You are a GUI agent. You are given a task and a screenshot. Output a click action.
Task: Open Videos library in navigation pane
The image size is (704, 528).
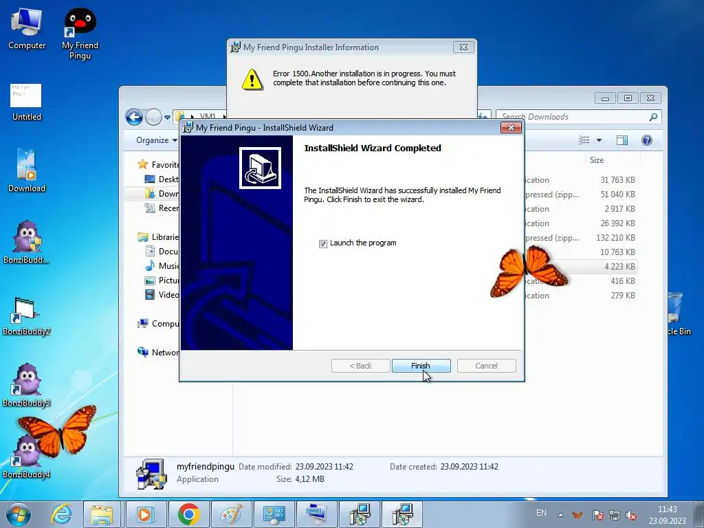(162, 294)
